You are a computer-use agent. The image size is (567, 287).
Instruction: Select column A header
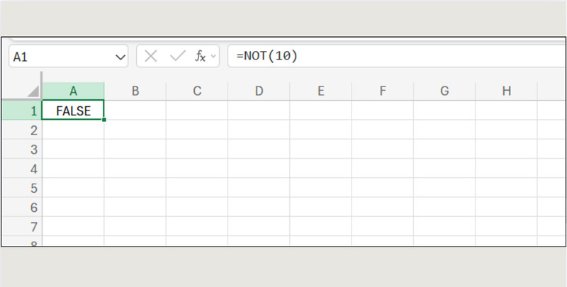73,91
